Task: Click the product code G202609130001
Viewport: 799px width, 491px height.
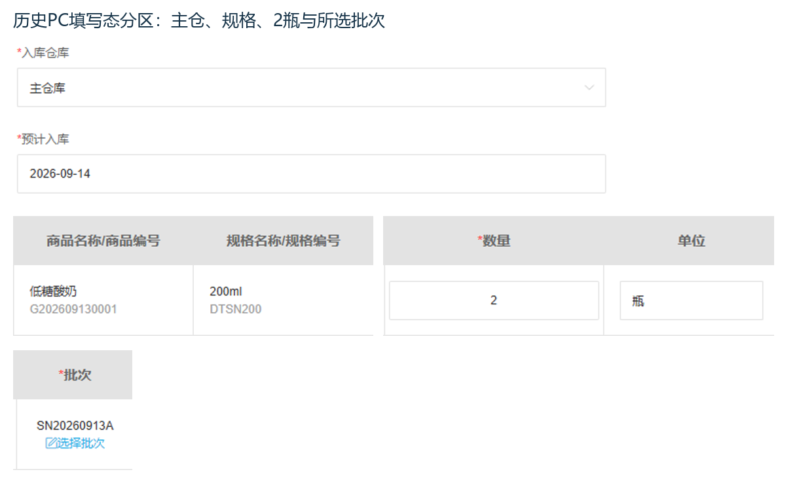Action: click(73, 309)
